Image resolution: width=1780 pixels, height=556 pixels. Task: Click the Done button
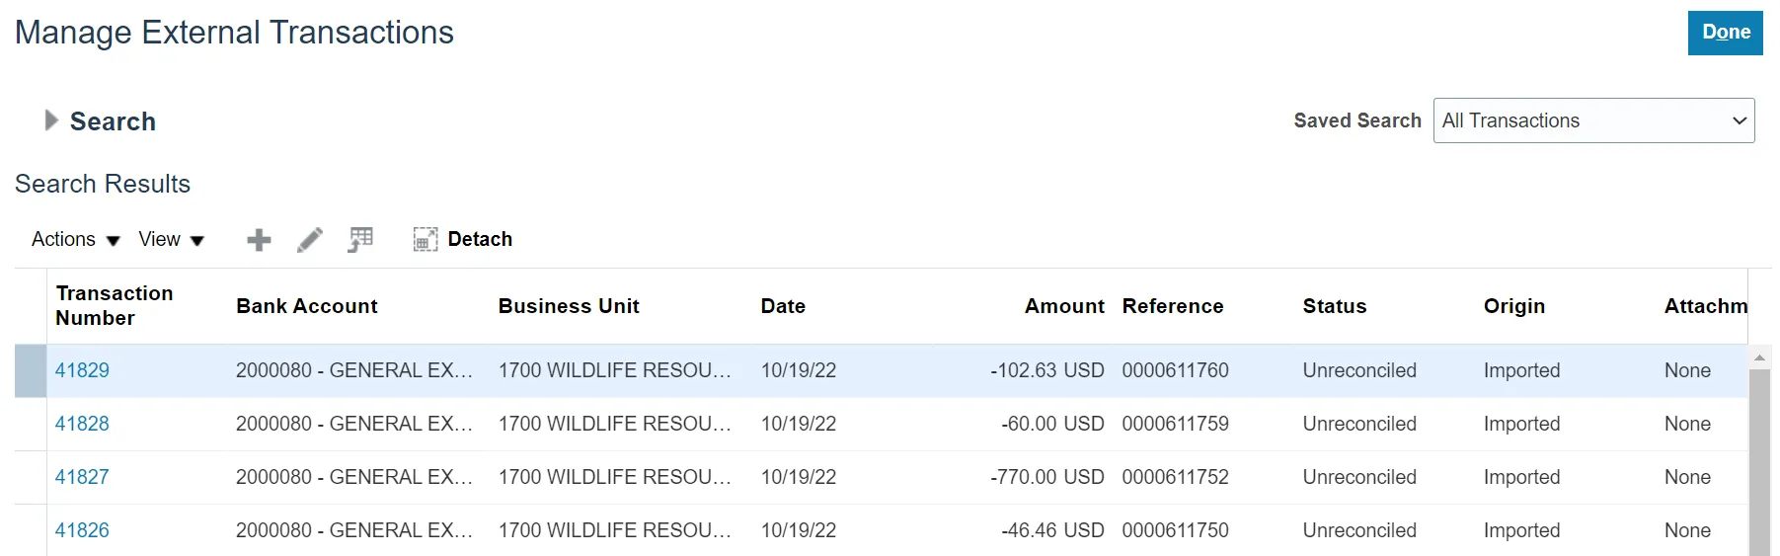[x=1725, y=33]
